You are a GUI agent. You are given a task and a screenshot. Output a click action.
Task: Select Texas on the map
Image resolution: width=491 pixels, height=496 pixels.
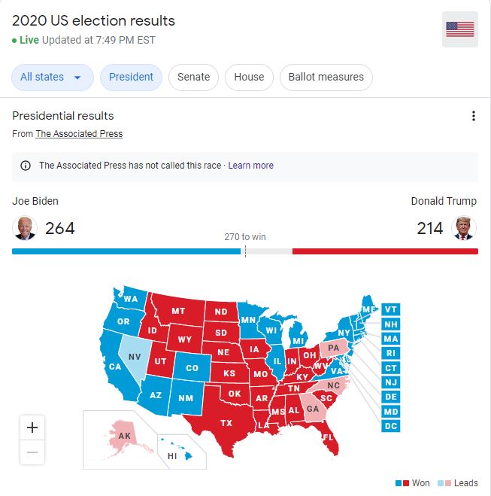pyautogui.click(x=226, y=422)
